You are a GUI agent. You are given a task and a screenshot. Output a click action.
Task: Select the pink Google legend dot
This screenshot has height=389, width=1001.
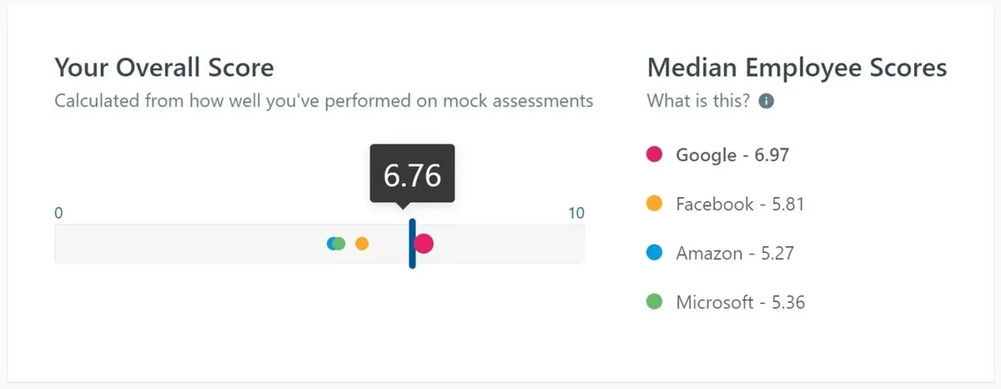coord(655,154)
